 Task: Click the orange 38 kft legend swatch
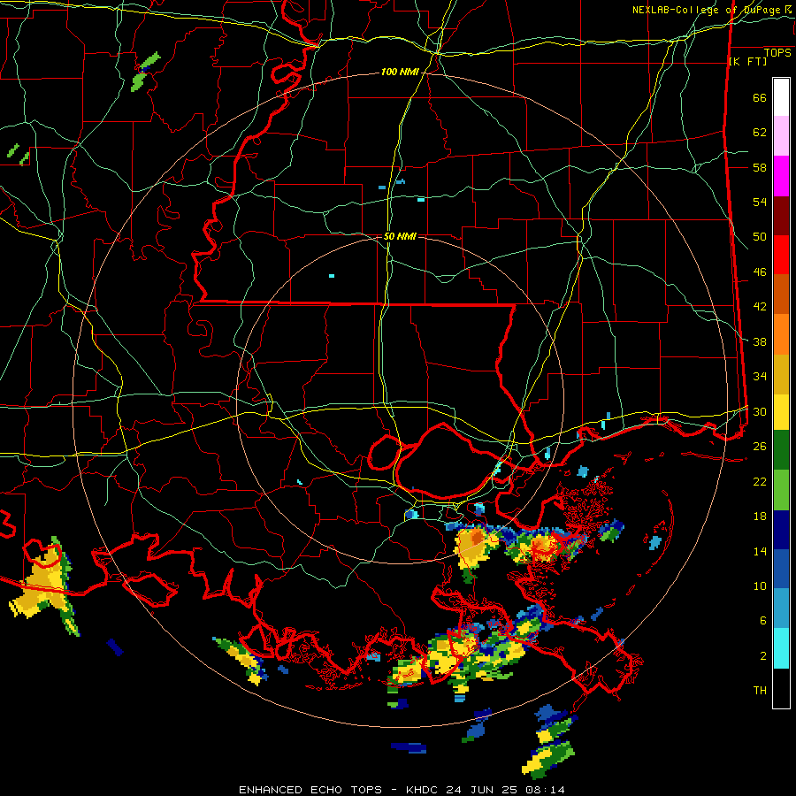(x=781, y=334)
